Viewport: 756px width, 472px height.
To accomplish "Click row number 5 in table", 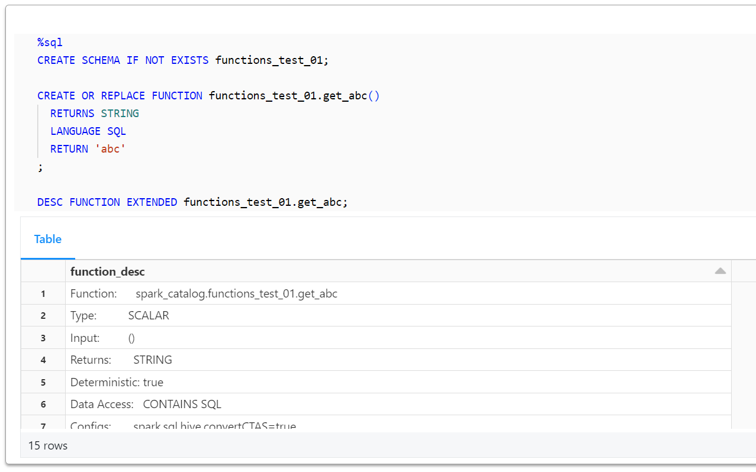I will [43, 382].
